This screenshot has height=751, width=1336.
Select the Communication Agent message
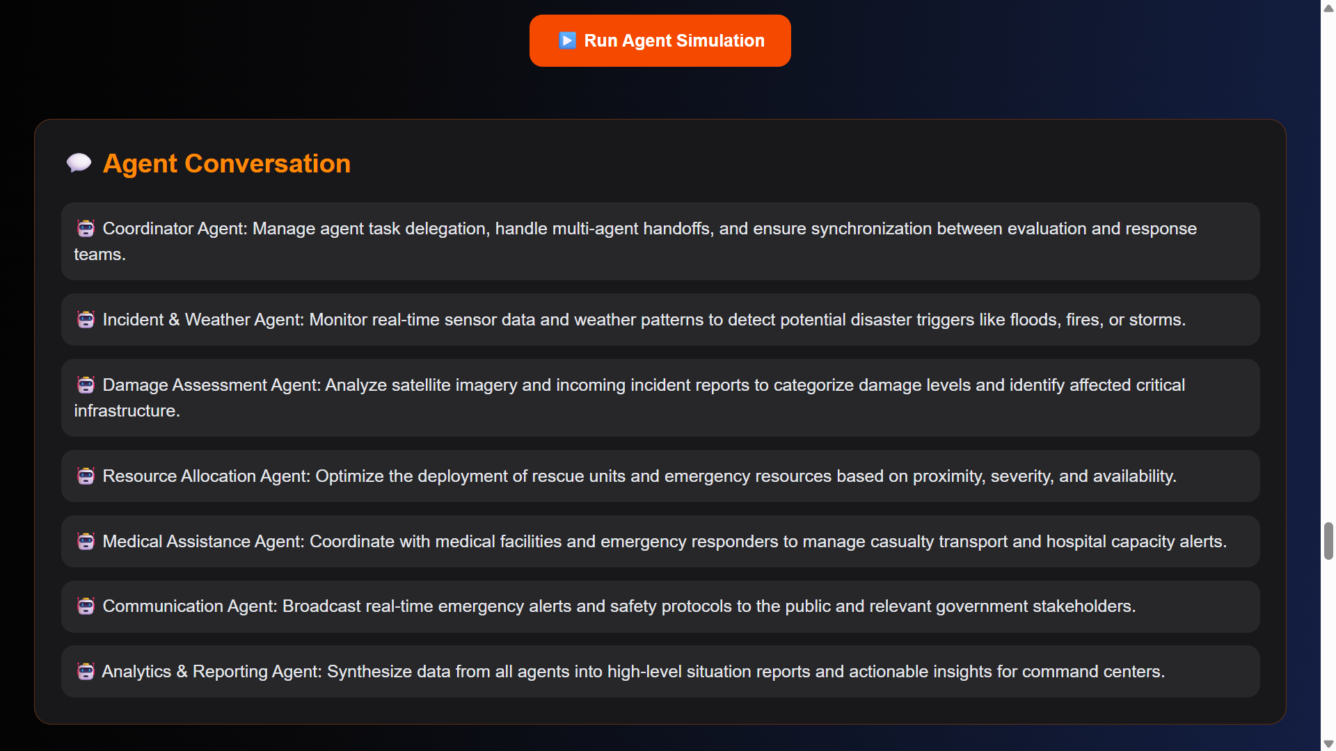pyautogui.click(x=660, y=606)
